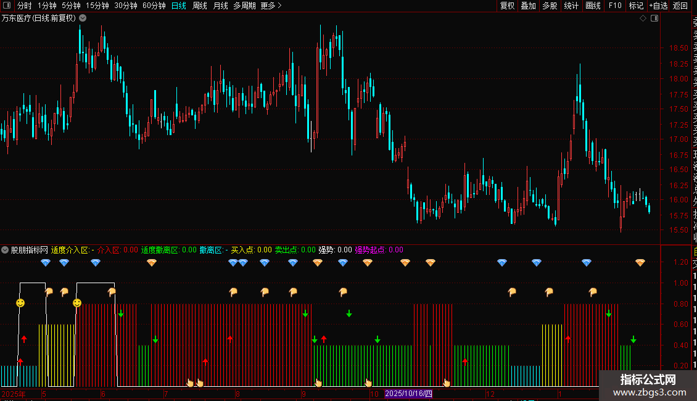Expand the 更多 periods menu

click(x=271, y=6)
